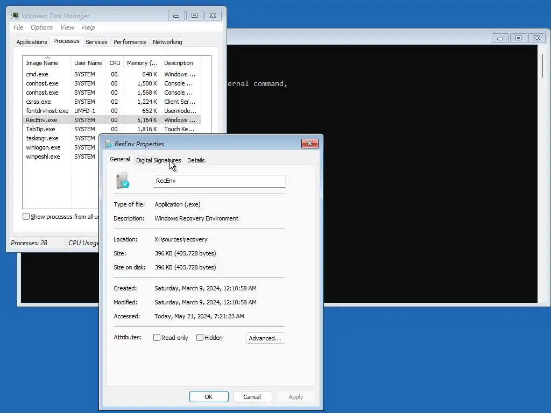Select the Processes tab
Screen dimensions: 551x413
(66, 41)
